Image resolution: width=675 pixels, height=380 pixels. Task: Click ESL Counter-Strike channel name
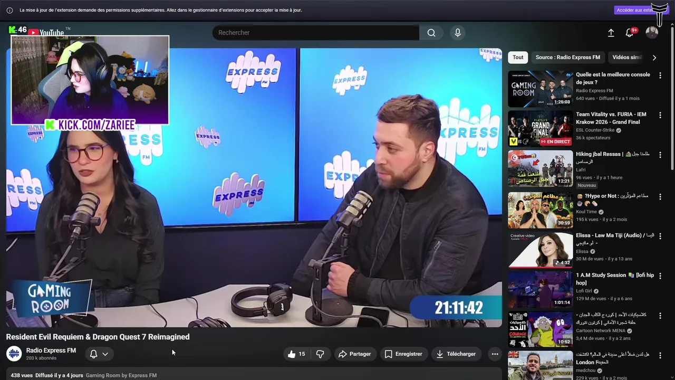[595, 130]
